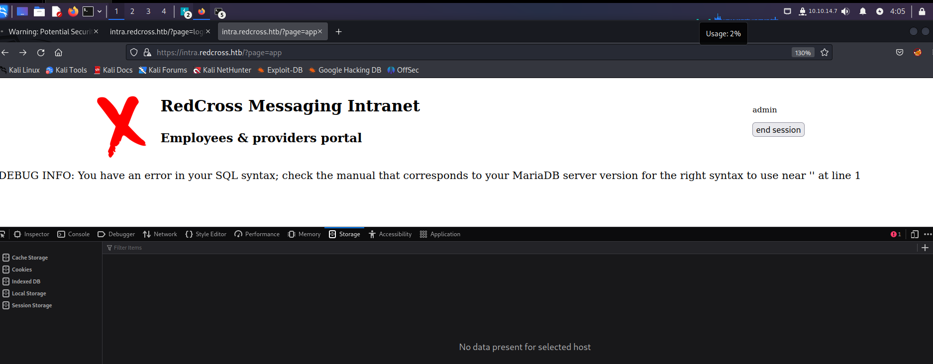
Task: Click the end session button
Action: coord(778,130)
